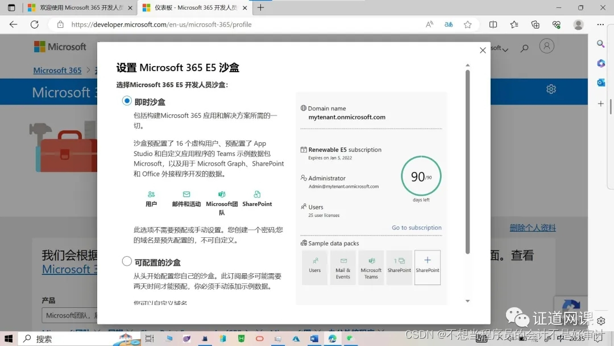This screenshot has width=614, height=346.
Task: Click the translate page icon
Action: 449,24
